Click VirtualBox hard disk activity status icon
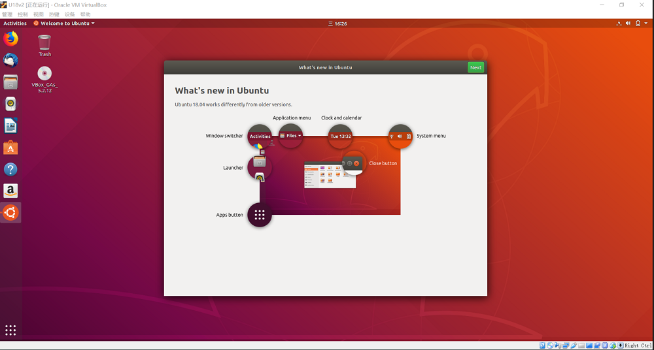The height and width of the screenshot is (350, 654). pyautogui.click(x=542, y=345)
